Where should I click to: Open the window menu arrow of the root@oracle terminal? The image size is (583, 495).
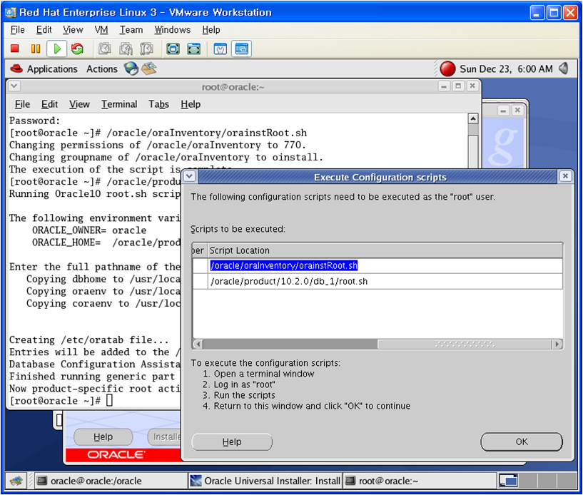14,86
